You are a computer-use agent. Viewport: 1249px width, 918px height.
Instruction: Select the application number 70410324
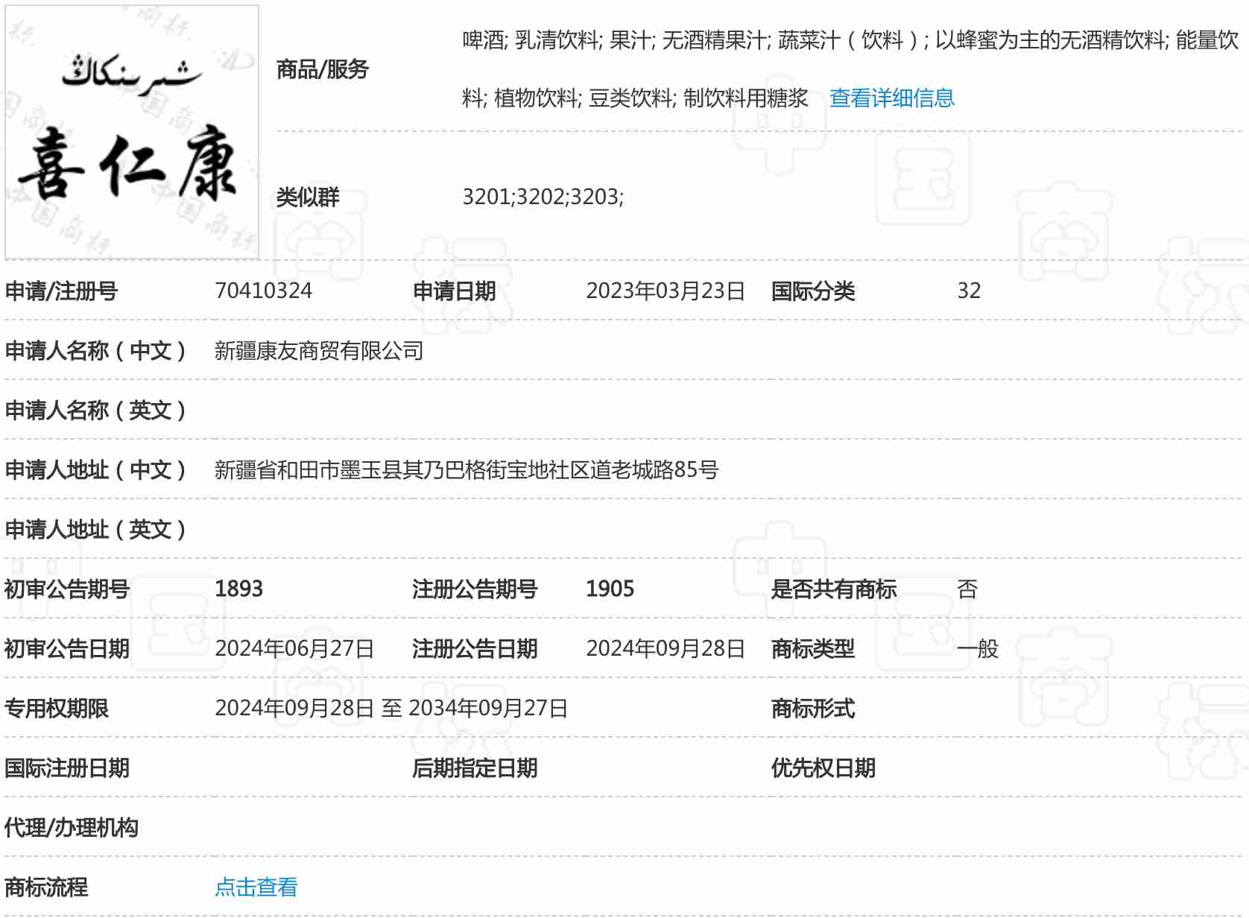[x=263, y=291]
